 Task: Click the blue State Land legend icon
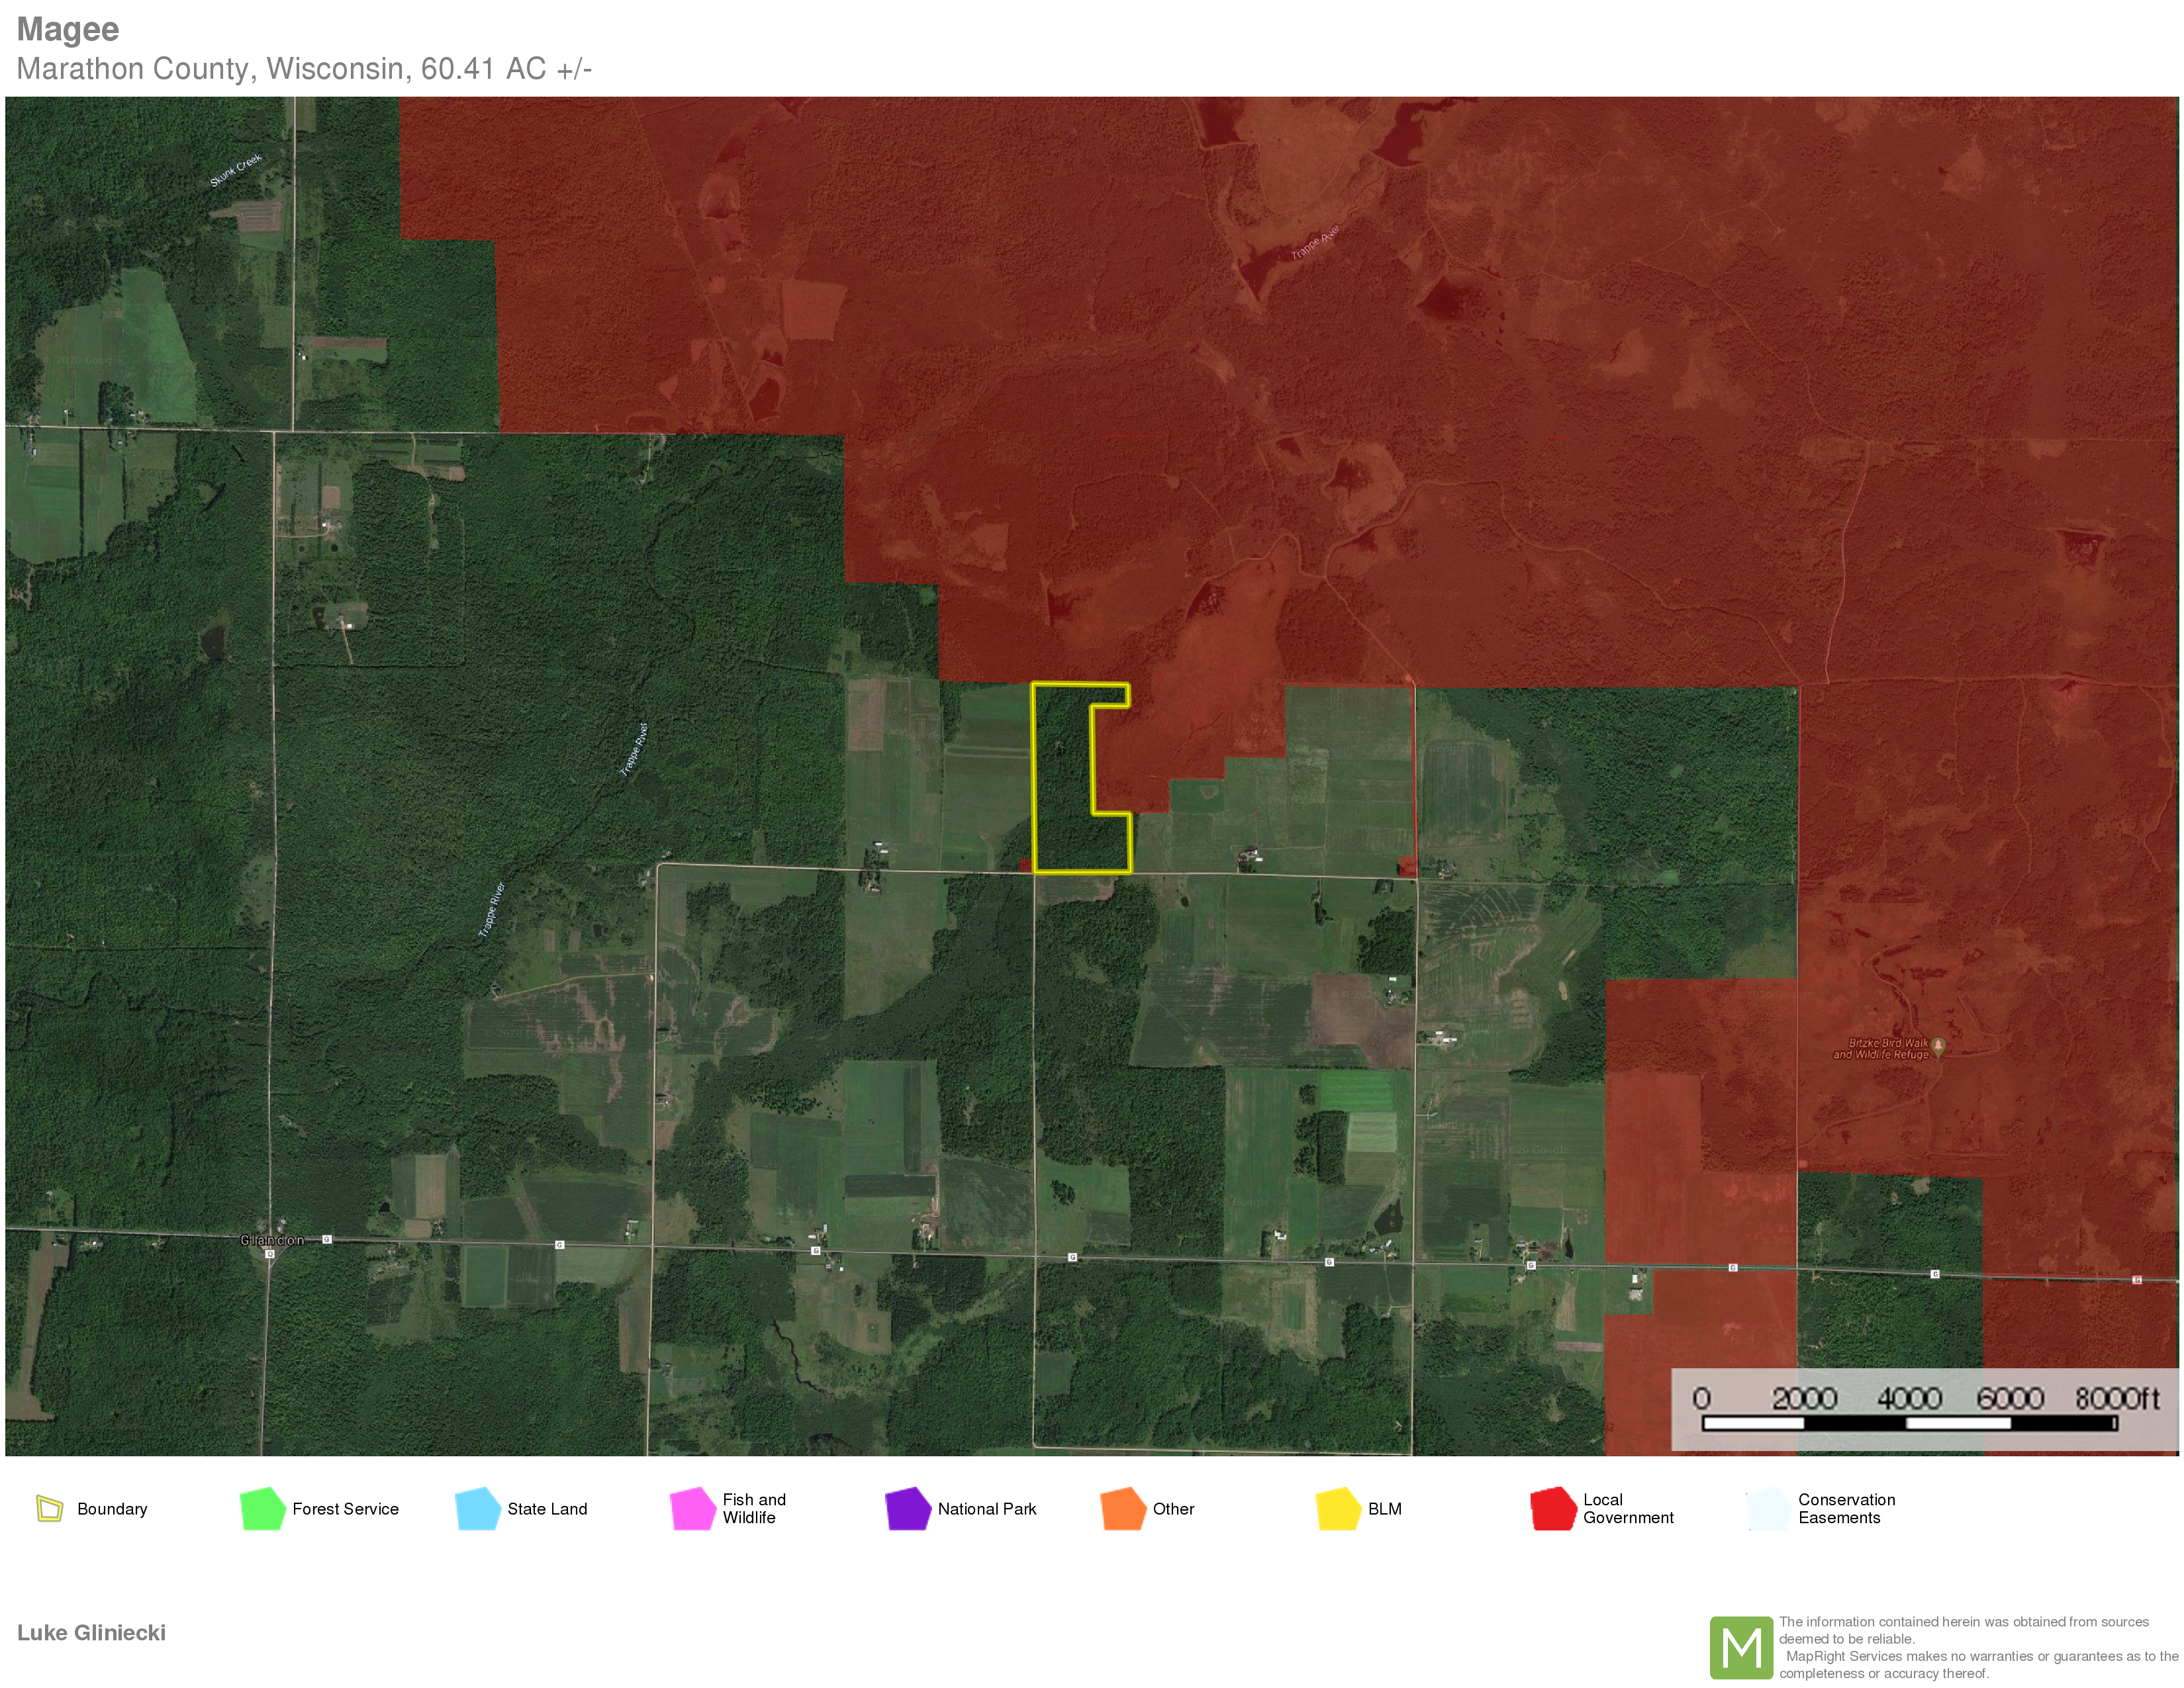478,1508
